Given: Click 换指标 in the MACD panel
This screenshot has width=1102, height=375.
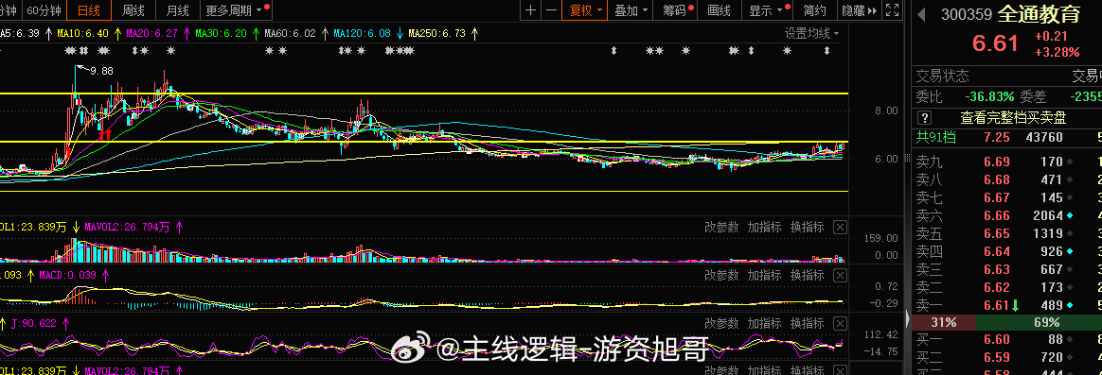Looking at the screenshot, I should (807, 276).
